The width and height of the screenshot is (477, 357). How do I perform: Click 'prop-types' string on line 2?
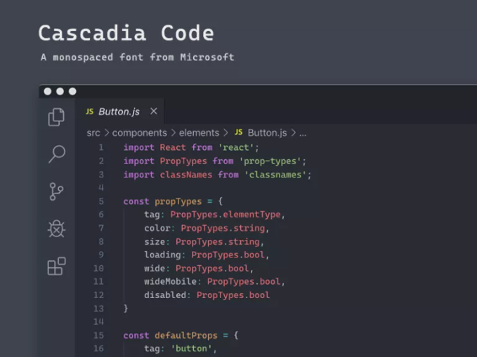point(270,161)
